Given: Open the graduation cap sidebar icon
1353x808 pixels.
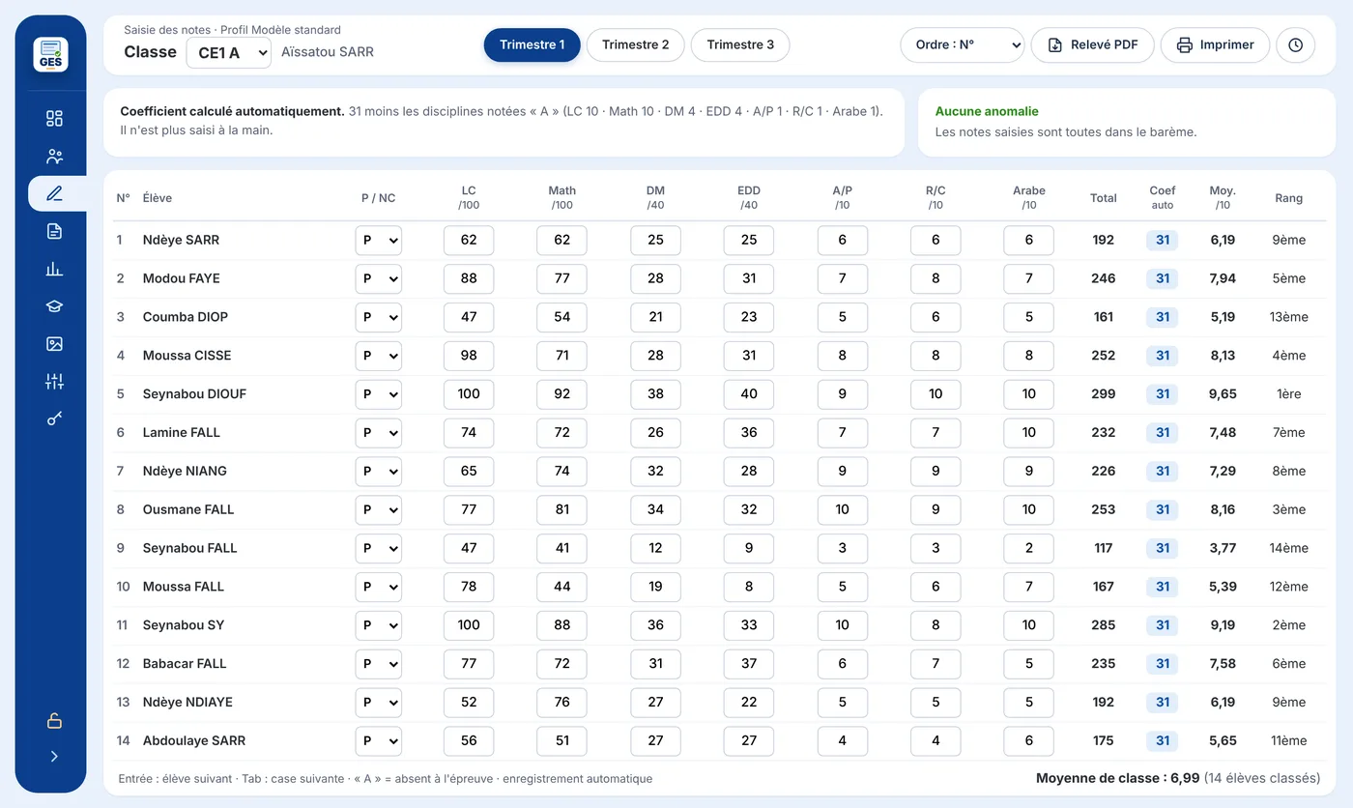Looking at the screenshot, I should point(54,306).
